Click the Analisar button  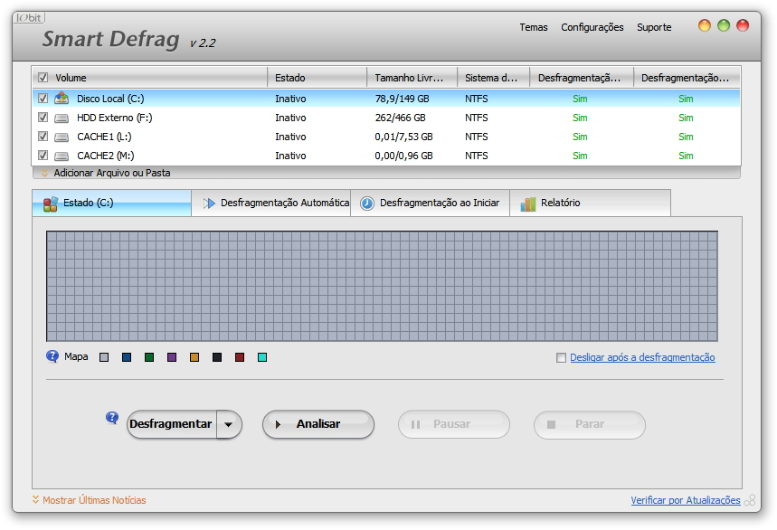pos(318,424)
